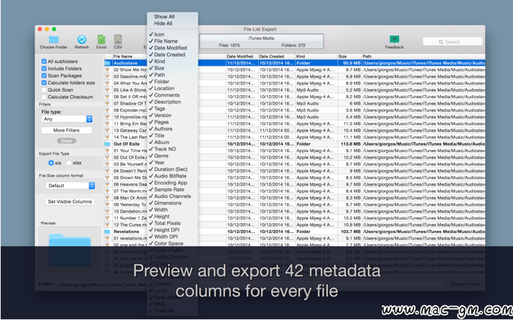Select the Audioslave folder row

pos(295,63)
